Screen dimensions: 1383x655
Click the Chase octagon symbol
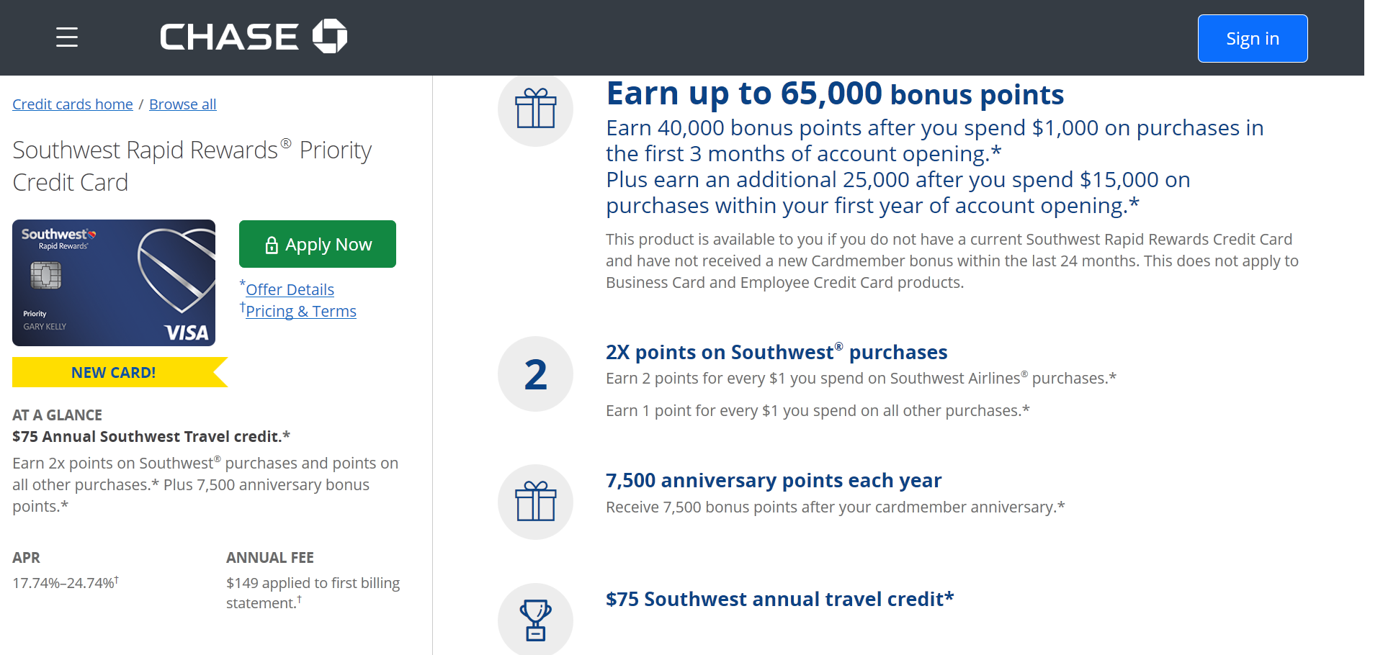(x=330, y=36)
